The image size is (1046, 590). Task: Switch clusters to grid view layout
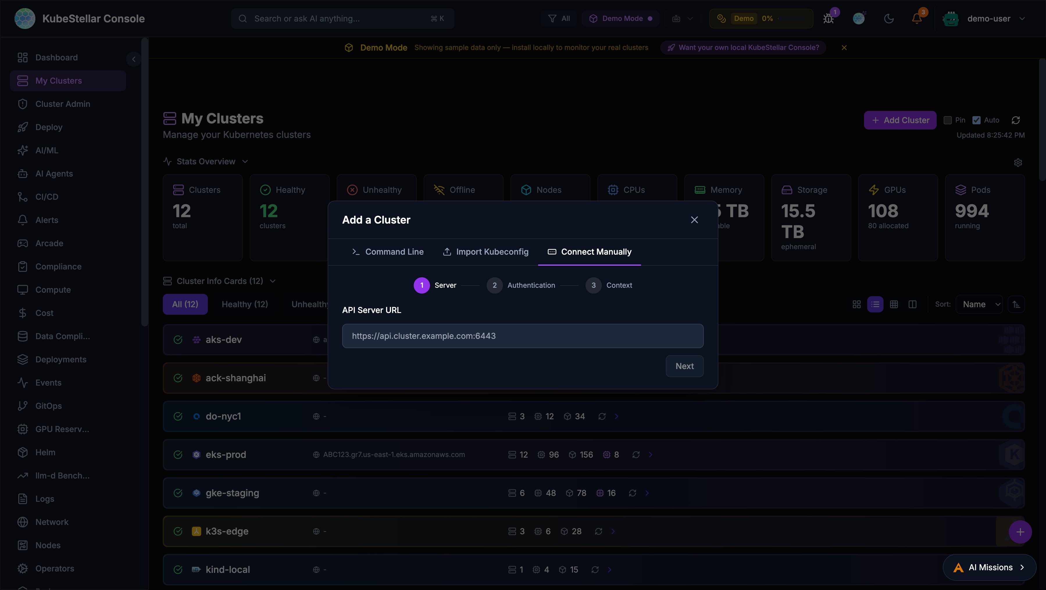(x=857, y=304)
